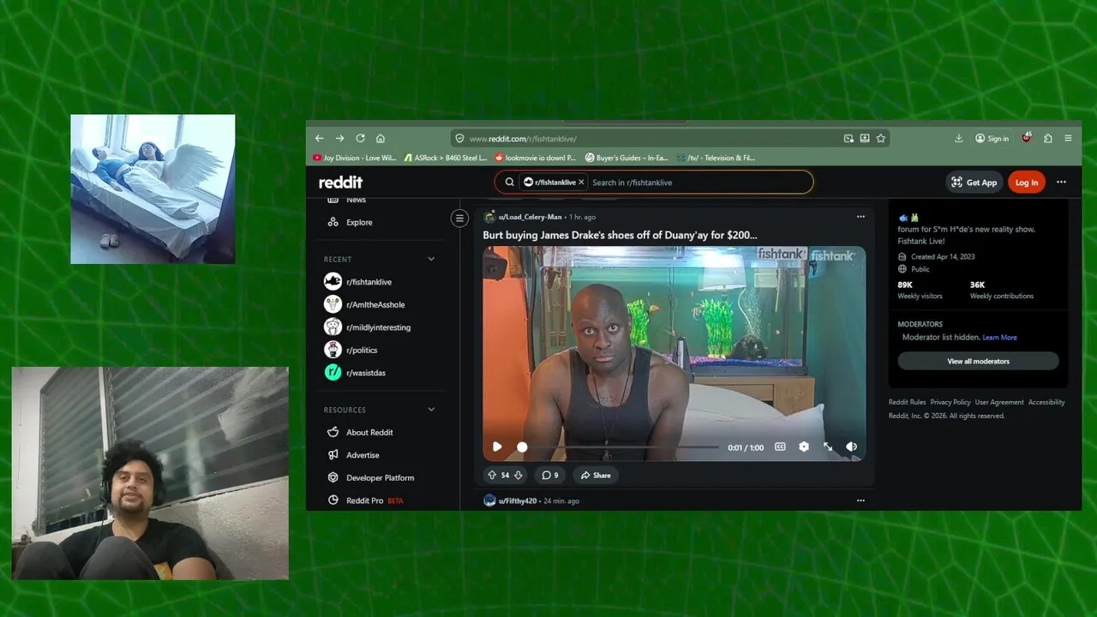Click the address bar showing reddit.com/r/fishtanklive
This screenshot has width=1097, height=617.
[670, 138]
